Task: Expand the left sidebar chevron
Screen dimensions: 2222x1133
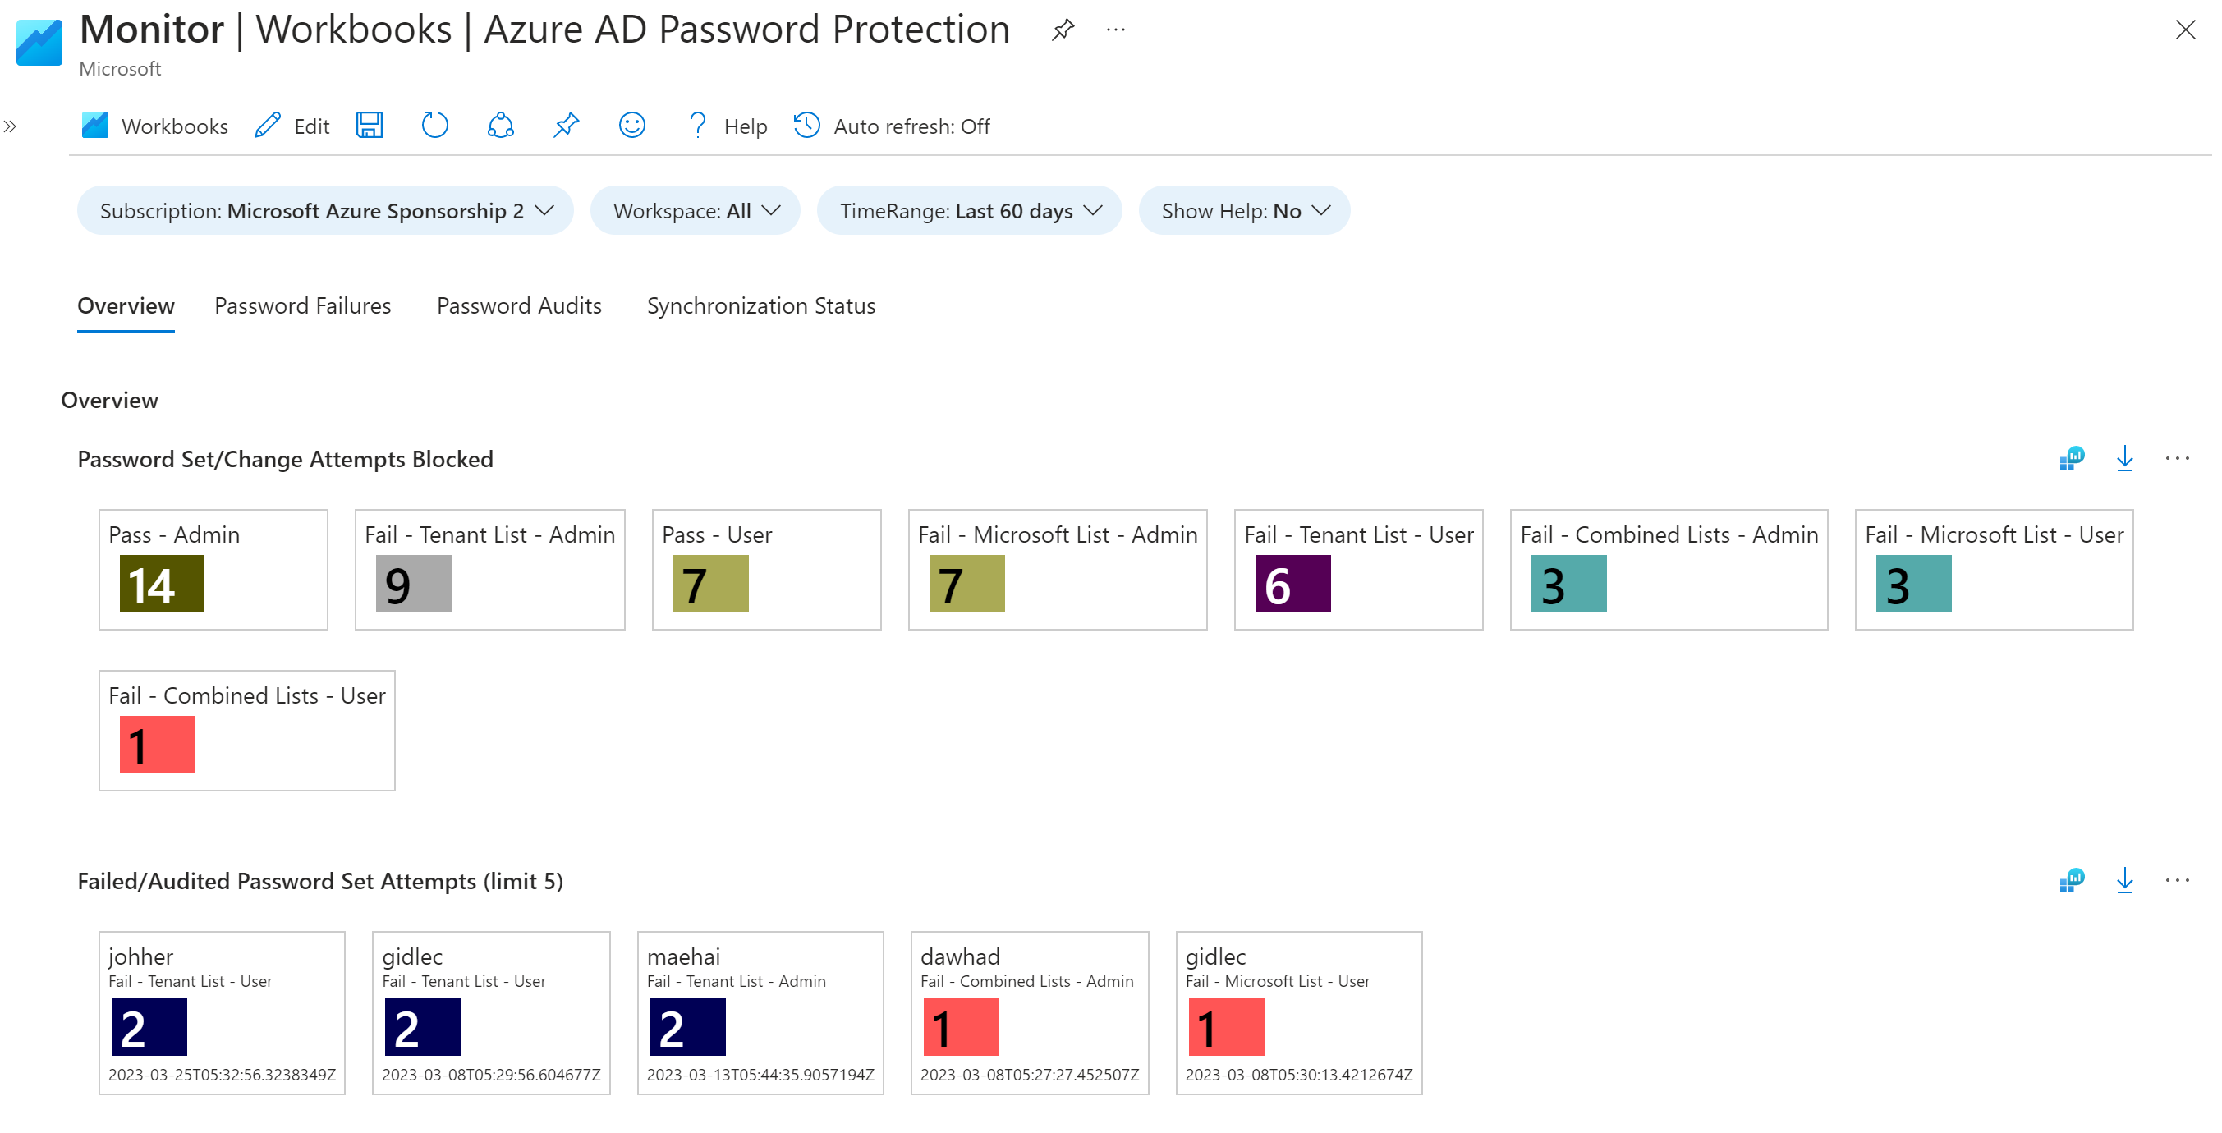Action: click(x=11, y=126)
